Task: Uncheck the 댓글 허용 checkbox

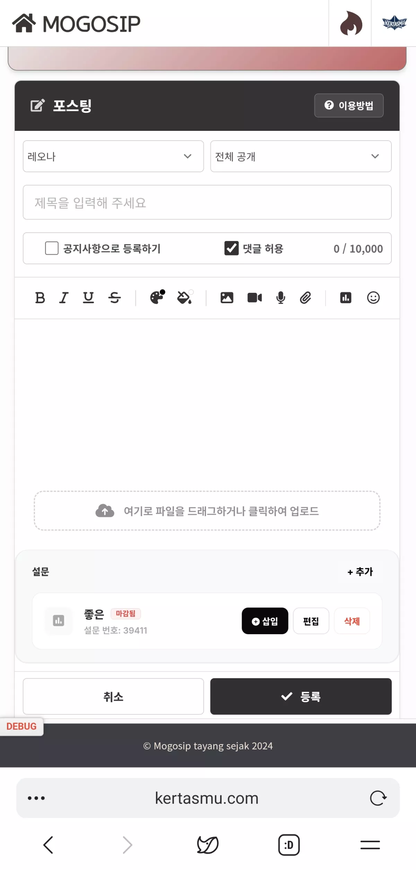Action: 231,248
